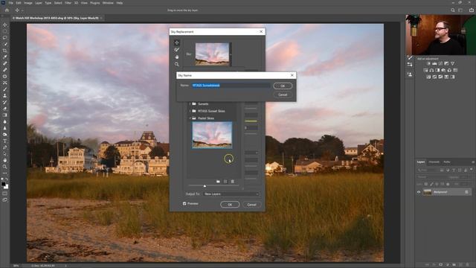476x268 pixels.
Task: Collapse the Pastel Skies folder
Action: pos(190,118)
